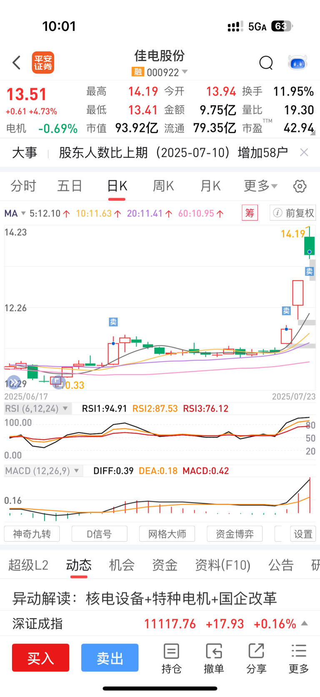Screen dimensions: 320x697
Task: Expand the MA indicator dropdown
Action: [x=23, y=213]
